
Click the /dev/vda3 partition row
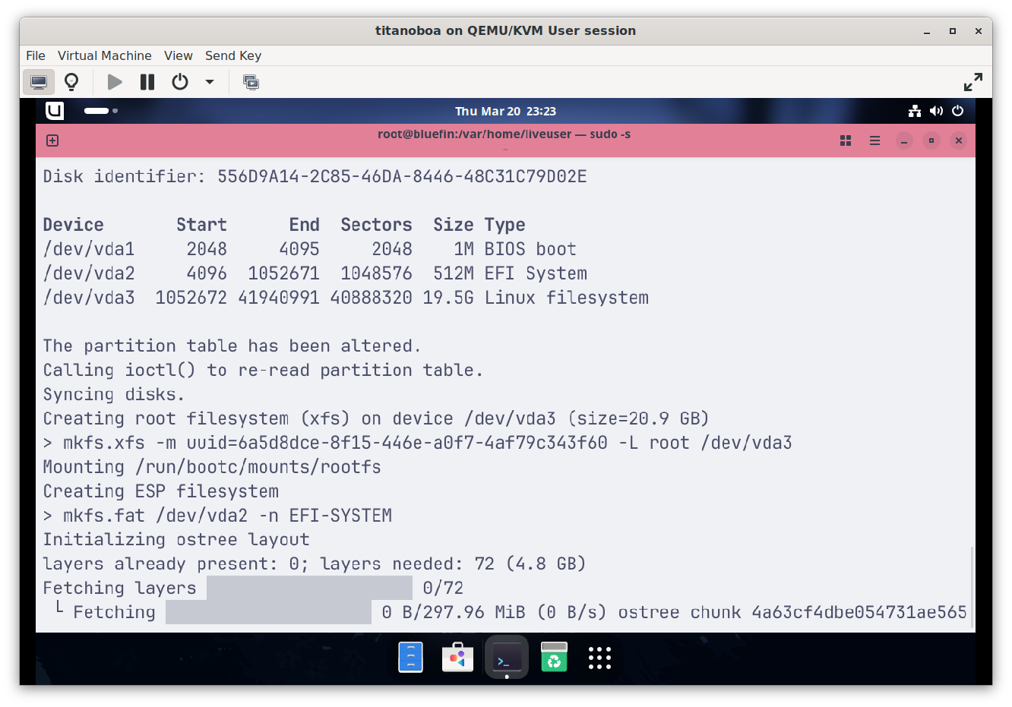click(x=346, y=298)
